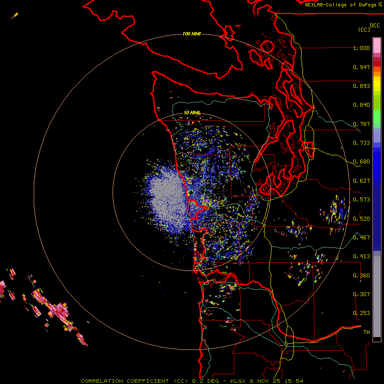
Task: Select the 0.360 legend value
Action: [361, 276]
